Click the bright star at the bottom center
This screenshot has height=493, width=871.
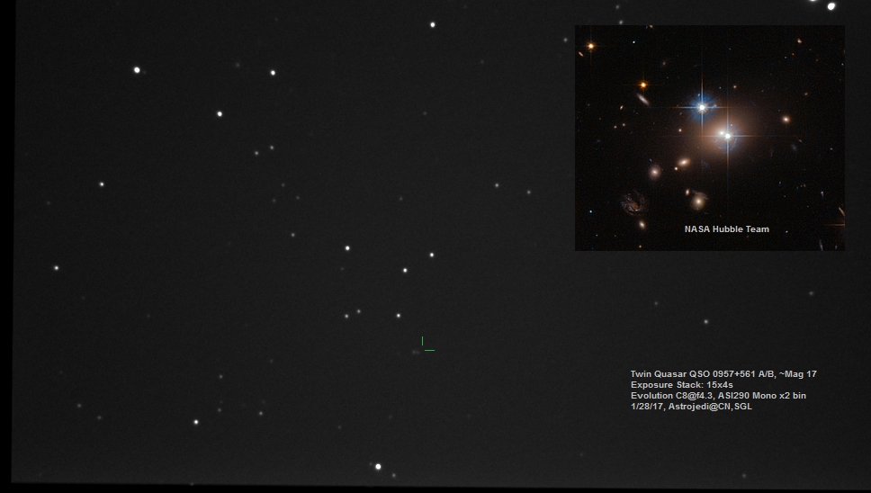click(378, 466)
